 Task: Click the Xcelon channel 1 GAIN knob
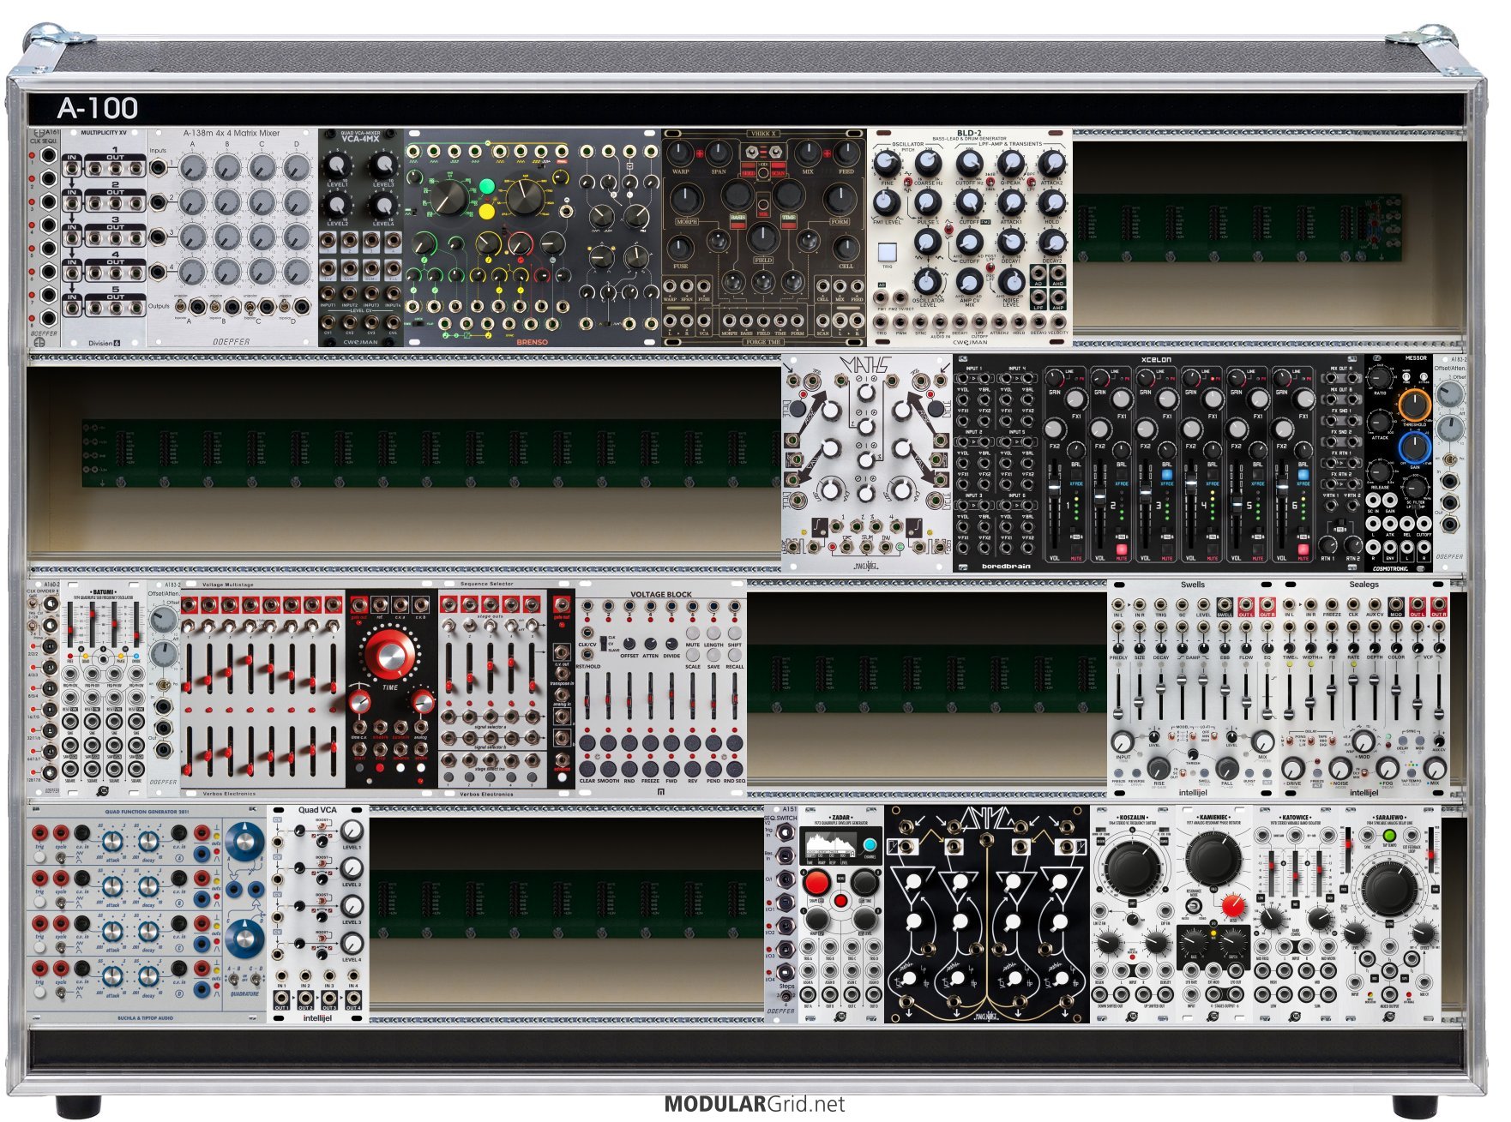pos(1054,377)
